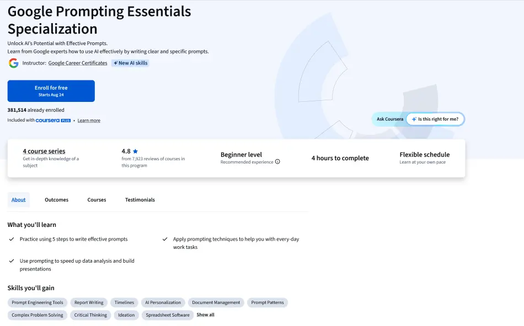Click the blue star rating icon
The image size is (524, 326).
[x=135, y=151]
